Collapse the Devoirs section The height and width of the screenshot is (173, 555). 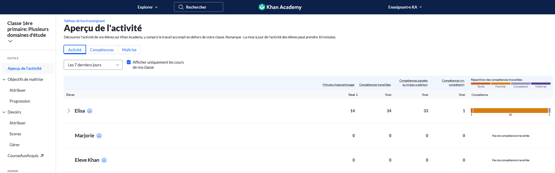4,112
